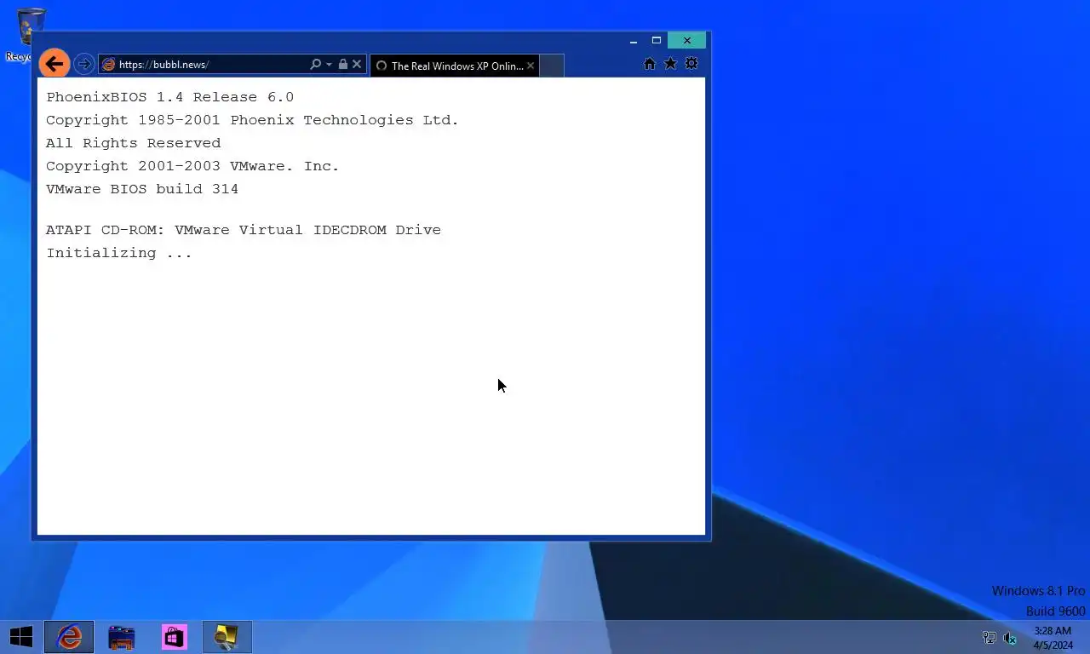This screenshot has width=1090, height=654.
Task: Open File Explorer from the taskbar
Action: (121, 637)
